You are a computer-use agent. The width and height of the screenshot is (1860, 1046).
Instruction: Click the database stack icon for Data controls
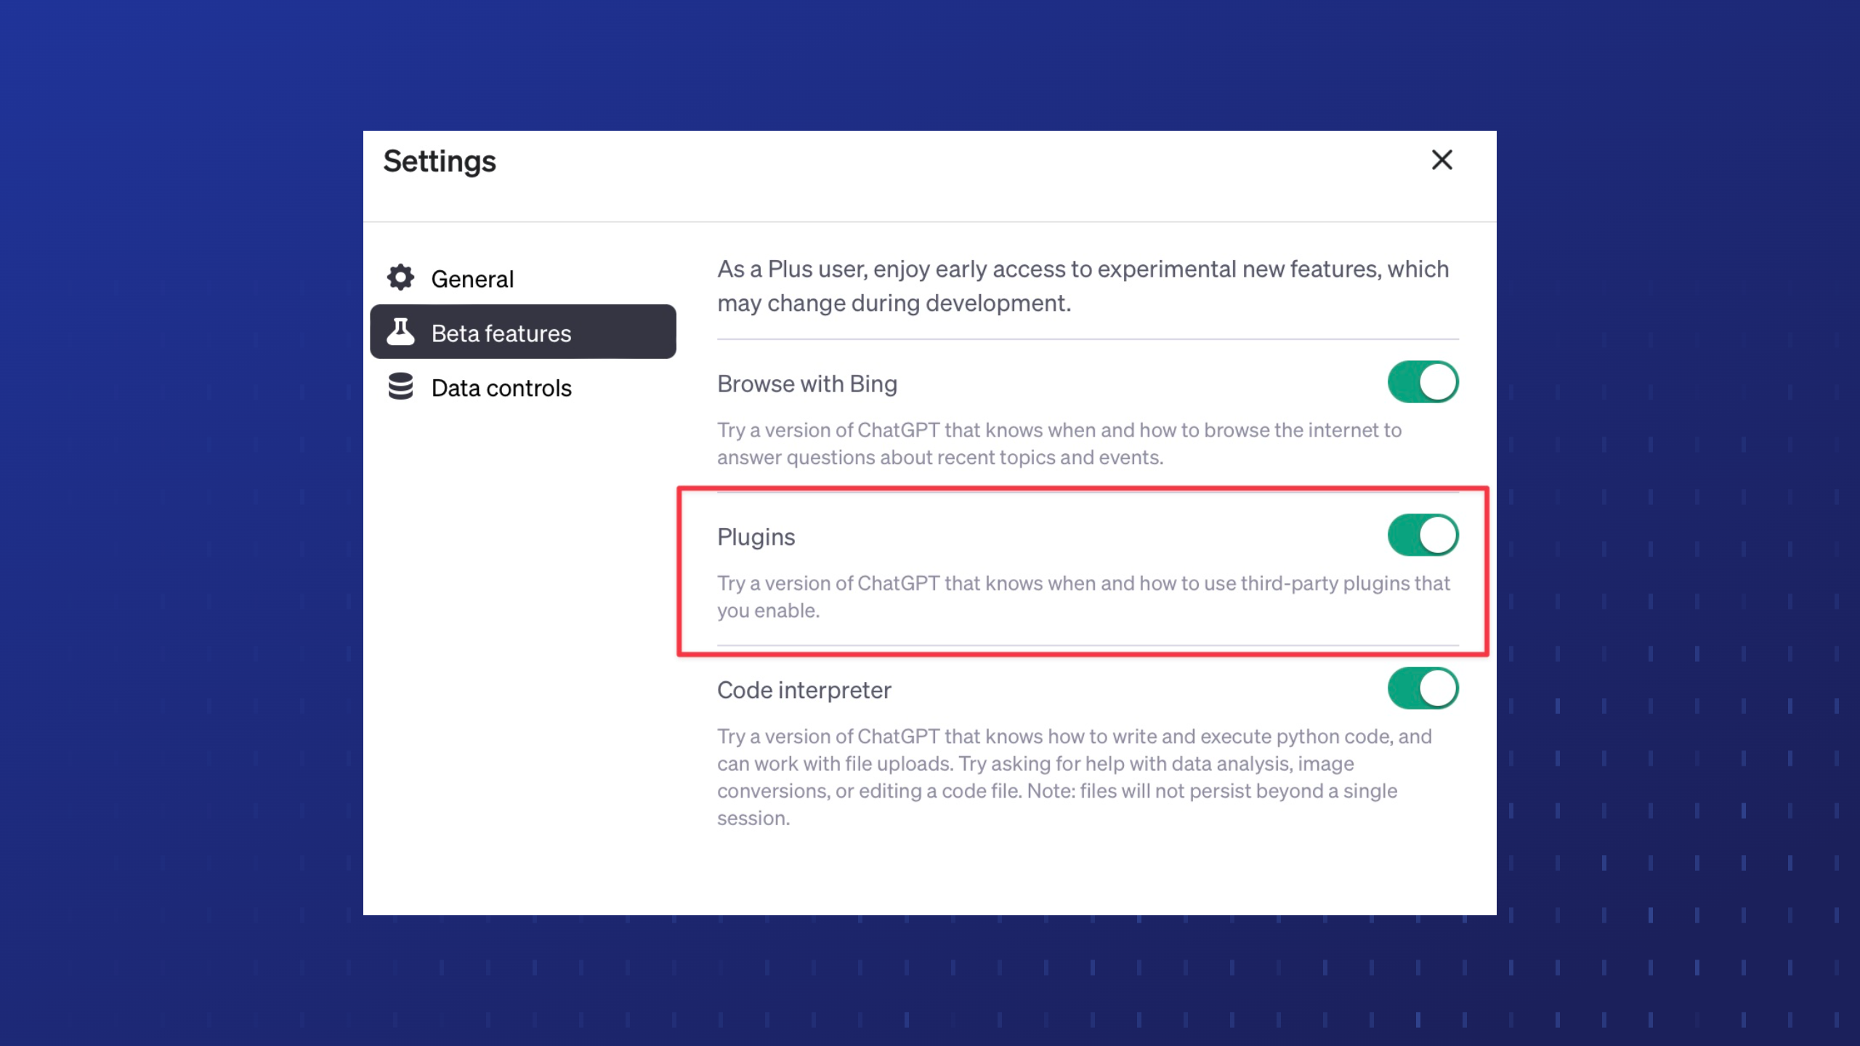tap(400, 386)
